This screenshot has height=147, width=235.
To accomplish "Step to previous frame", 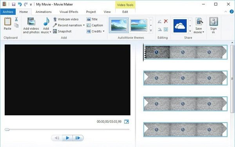I will point(57,138).
